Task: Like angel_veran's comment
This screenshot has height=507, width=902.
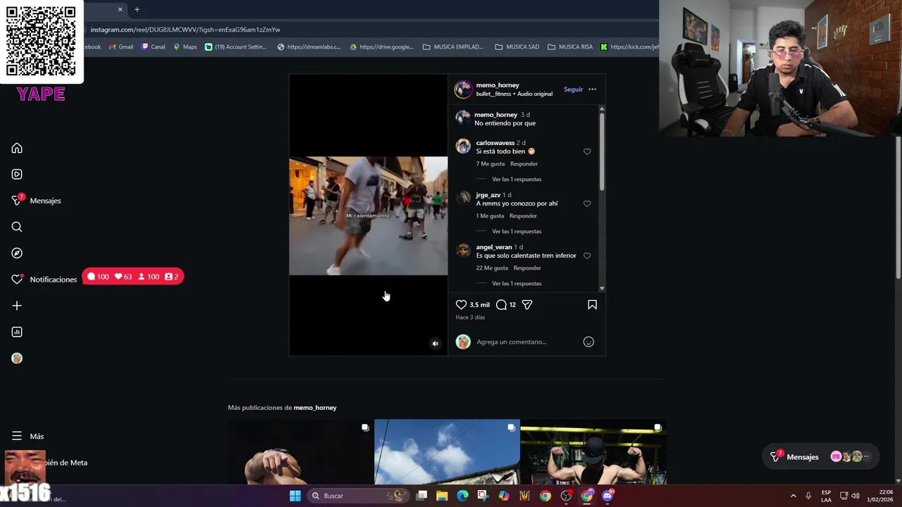Action: click(x=587, y=256)
